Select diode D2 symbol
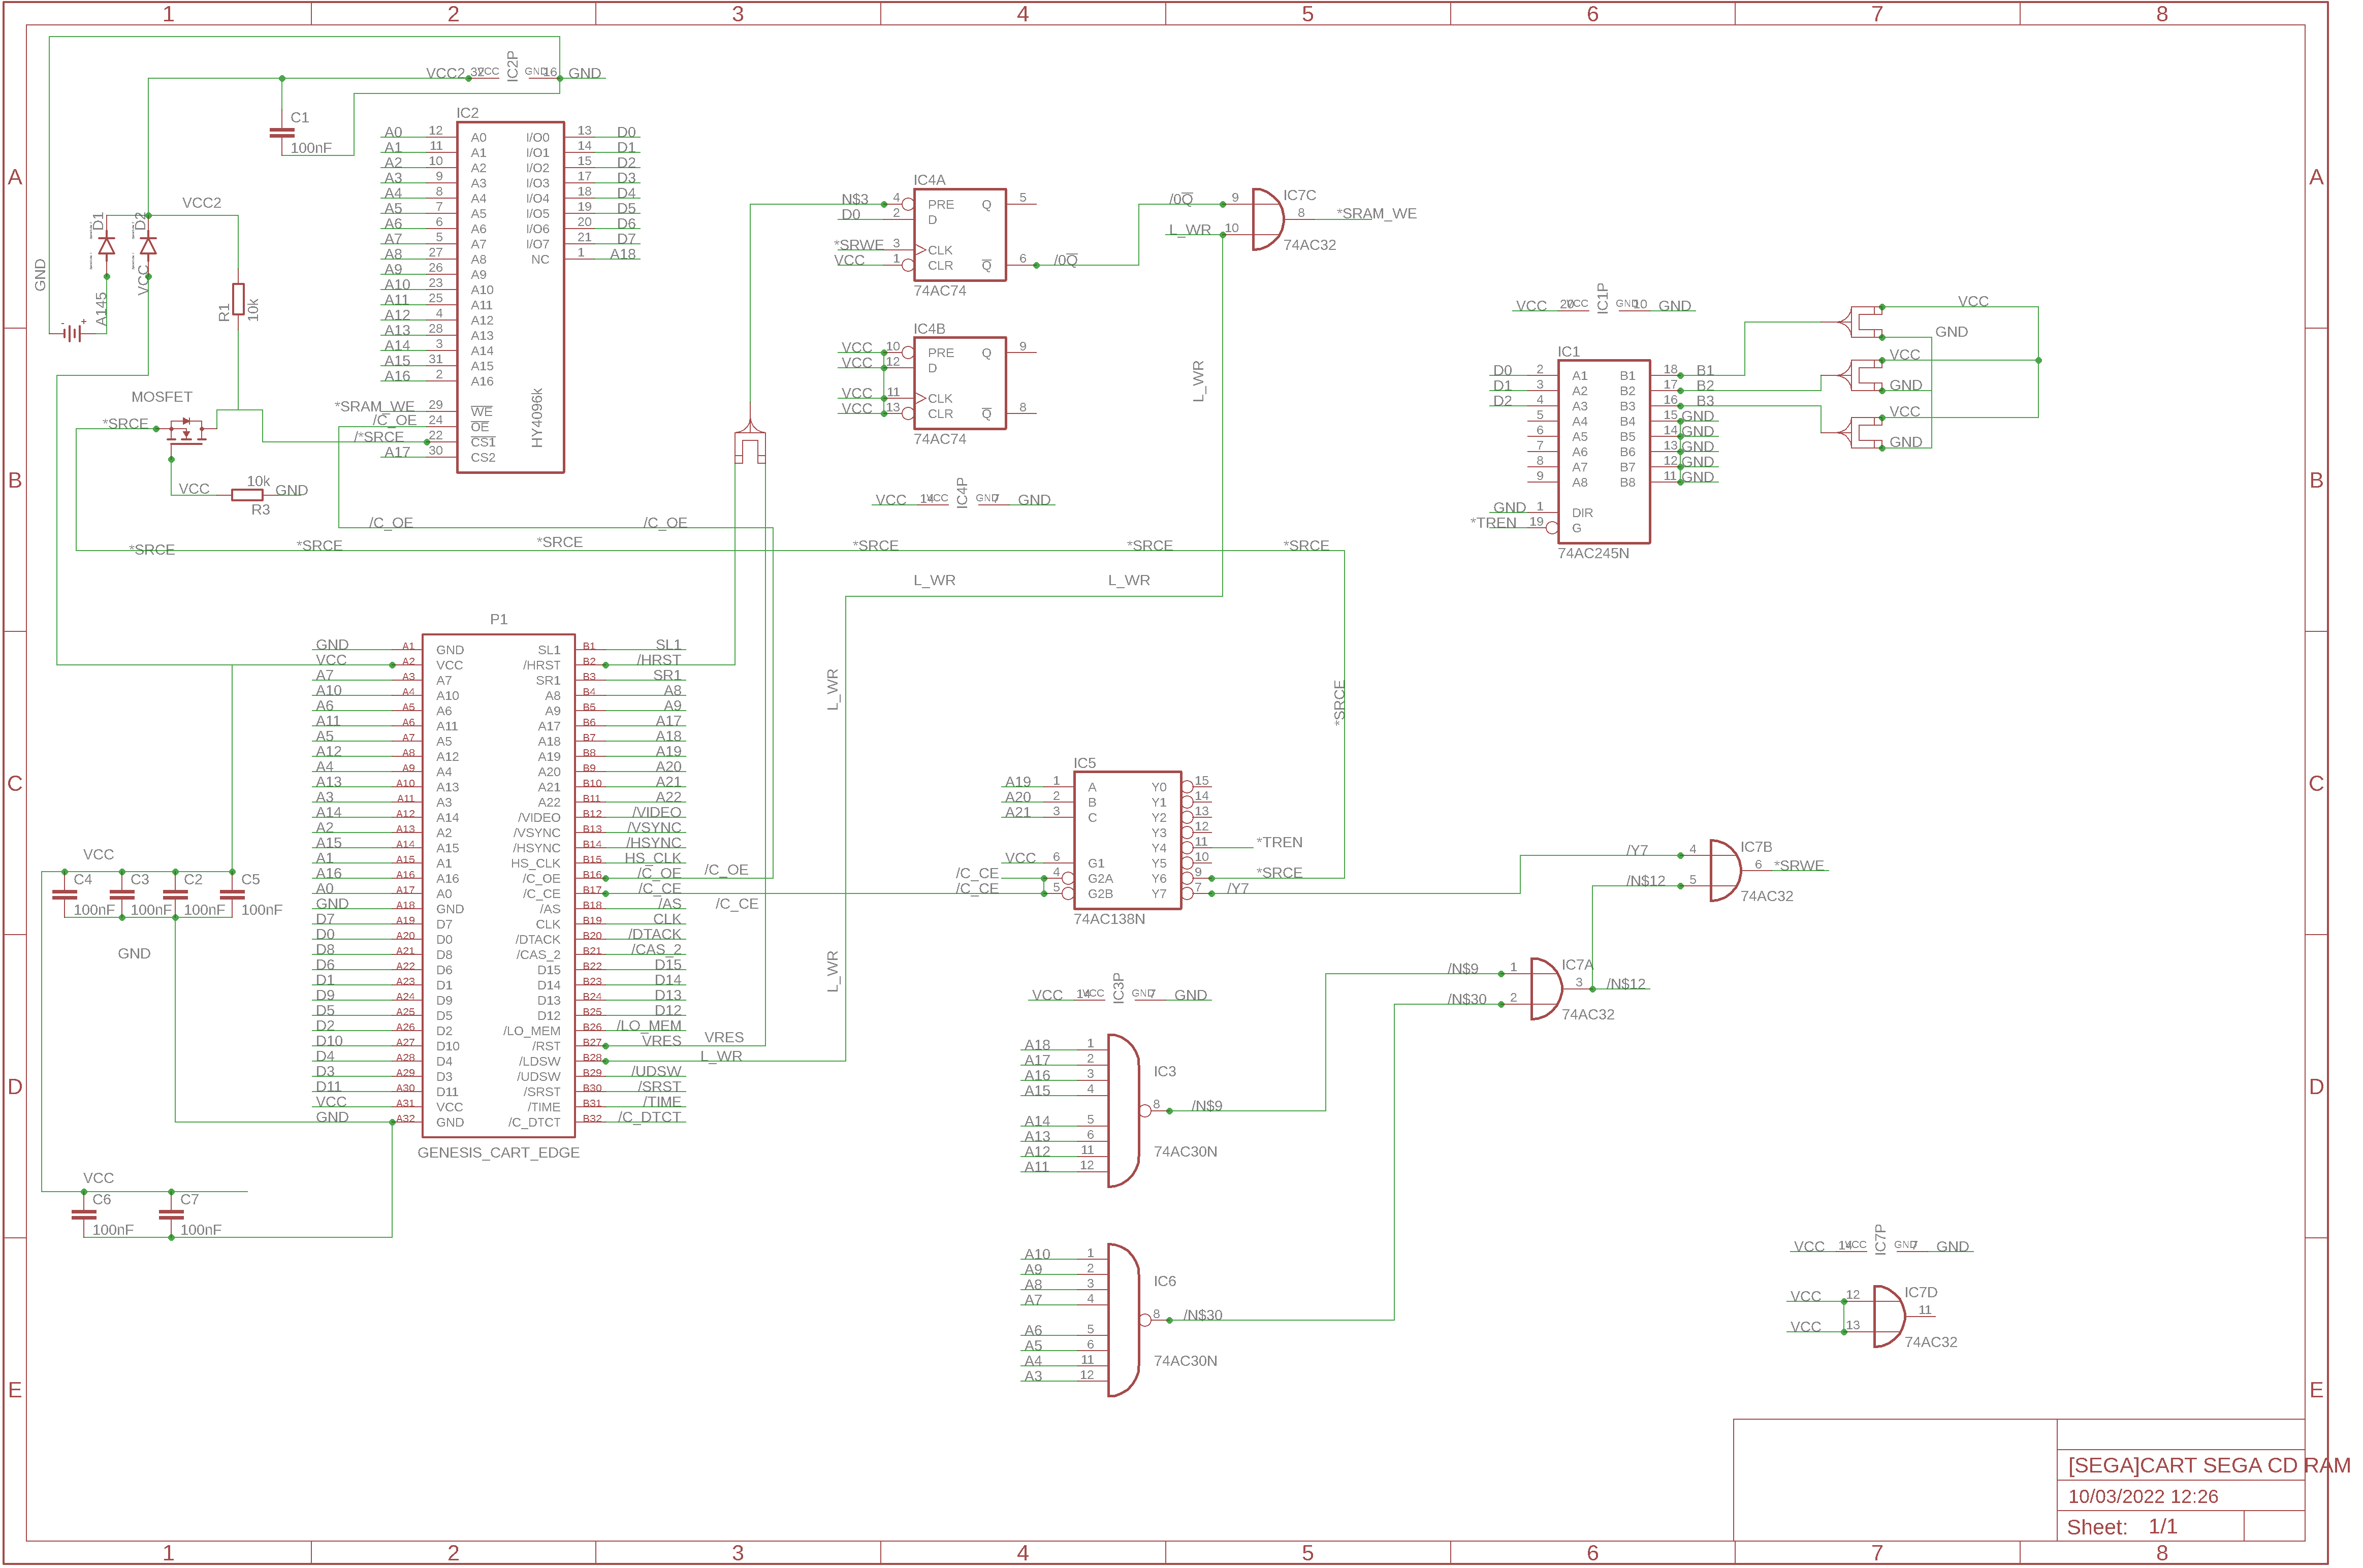The height and width of the screenshot is (1568, 2363). tap(148, 246)
